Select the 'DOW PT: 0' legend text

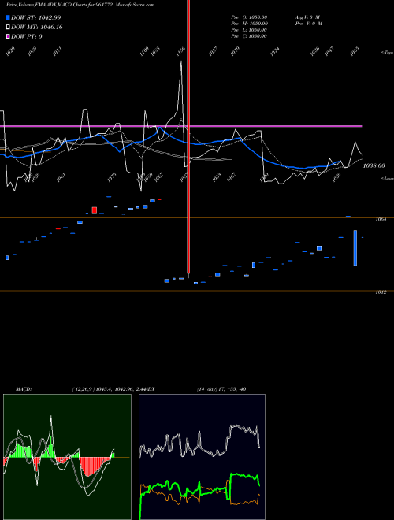(27, 36)
